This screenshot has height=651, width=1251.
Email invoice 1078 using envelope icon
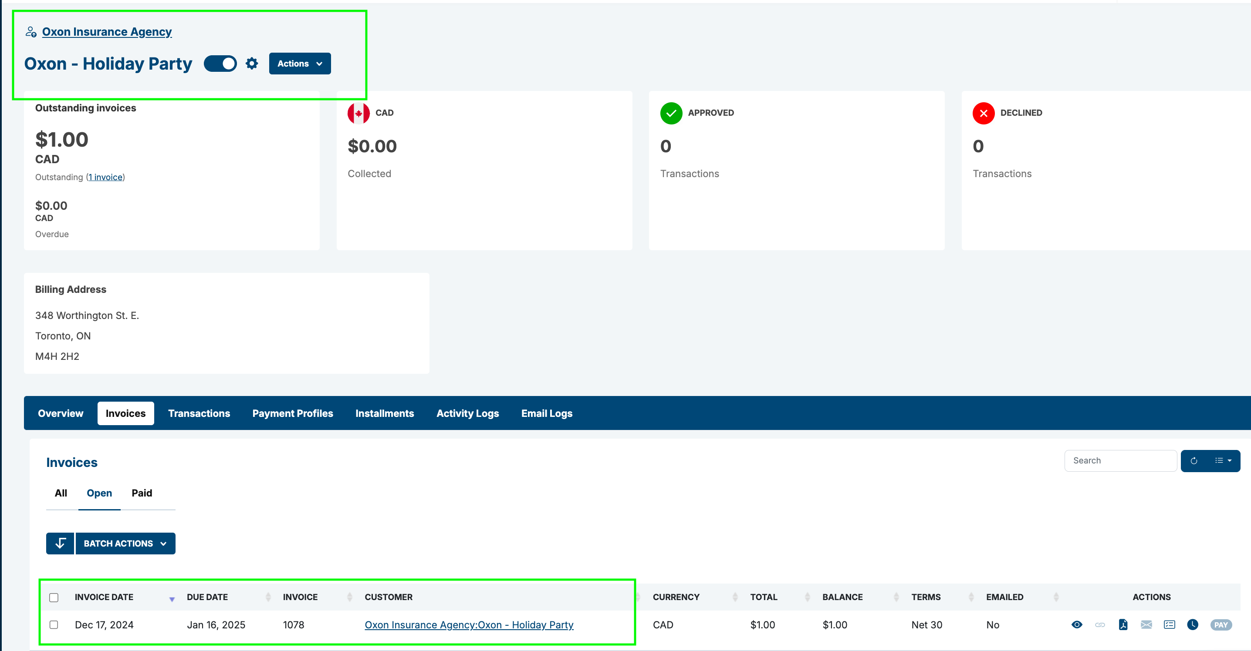[x=1146, y=624]
